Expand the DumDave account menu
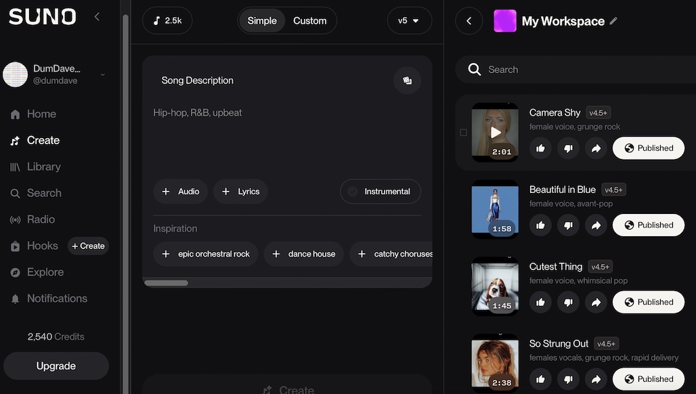Viewport: 696px width, 394px height. click(103, 74)
